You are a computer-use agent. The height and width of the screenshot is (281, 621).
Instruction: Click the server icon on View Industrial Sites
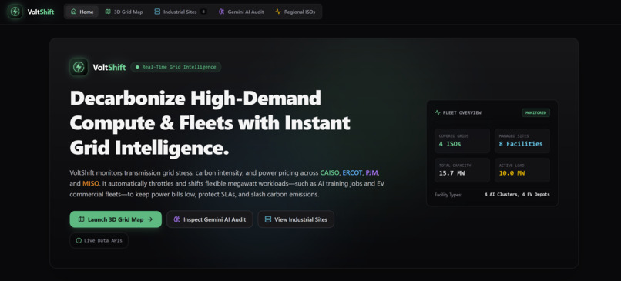coord(268,219)
